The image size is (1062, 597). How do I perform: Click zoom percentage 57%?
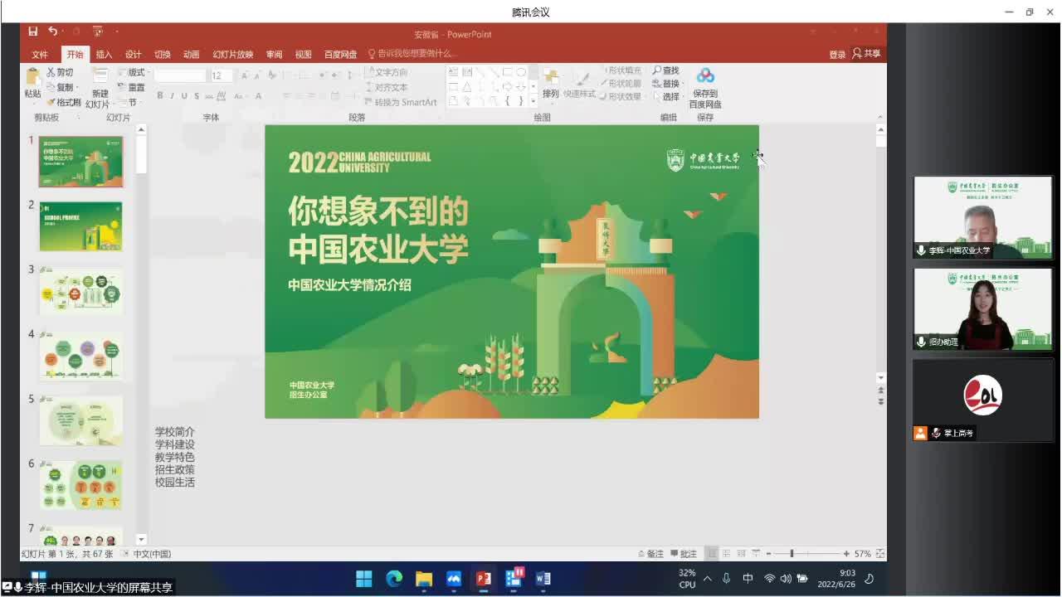pos(863,554)
